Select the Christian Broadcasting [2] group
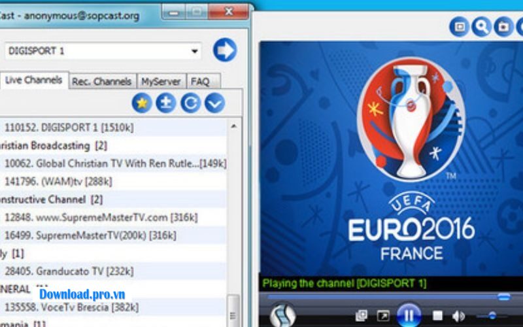This screenshot has height=327, width=523. [x=113, y=145]
